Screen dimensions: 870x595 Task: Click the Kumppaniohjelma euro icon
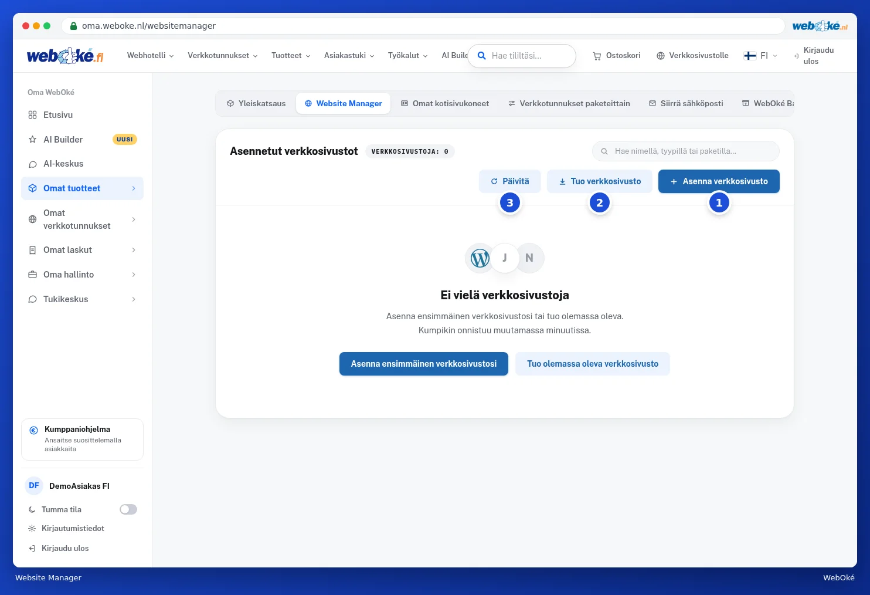coord(34,430)
